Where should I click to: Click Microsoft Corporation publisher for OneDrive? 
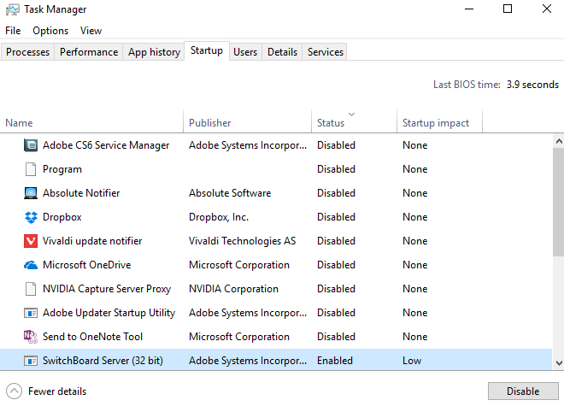[239, 265]
